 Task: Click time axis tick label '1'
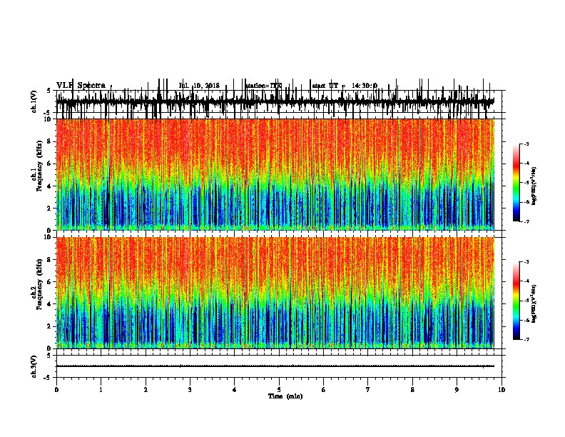101,390
